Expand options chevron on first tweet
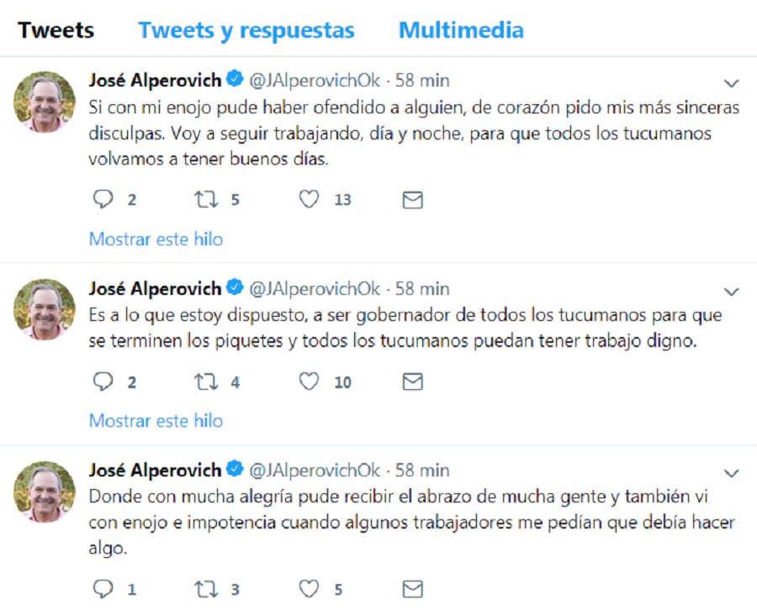The height and width of the screenshot is (616, 757). click(732, 83)
